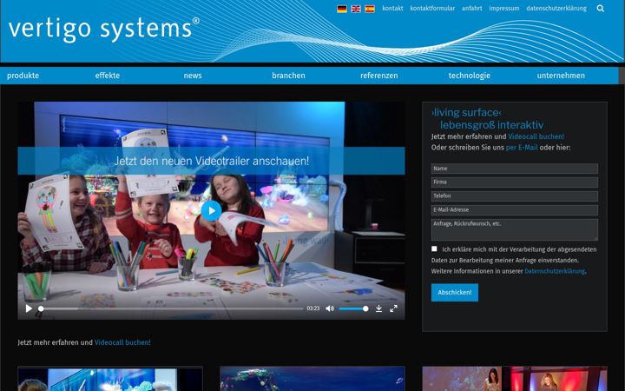This screenshot has height=391, width=625.
Task: Tick the data processing consent checkbox
Action: [434, 249]
